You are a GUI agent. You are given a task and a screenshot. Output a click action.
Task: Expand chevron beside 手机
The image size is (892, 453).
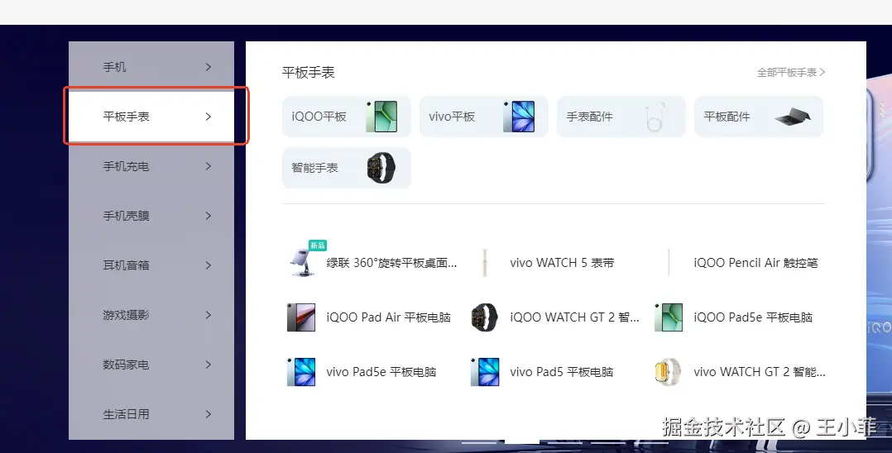tap(209, 67)
